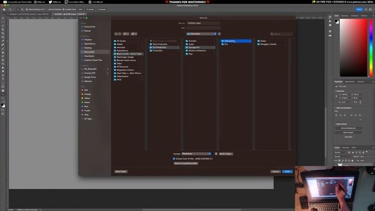Switch to the Libraries tab
This screenshot has height=211, width=375.
(x=361, y=81)
